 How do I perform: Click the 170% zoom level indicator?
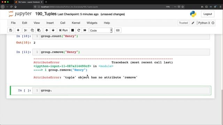click(168, 7)
